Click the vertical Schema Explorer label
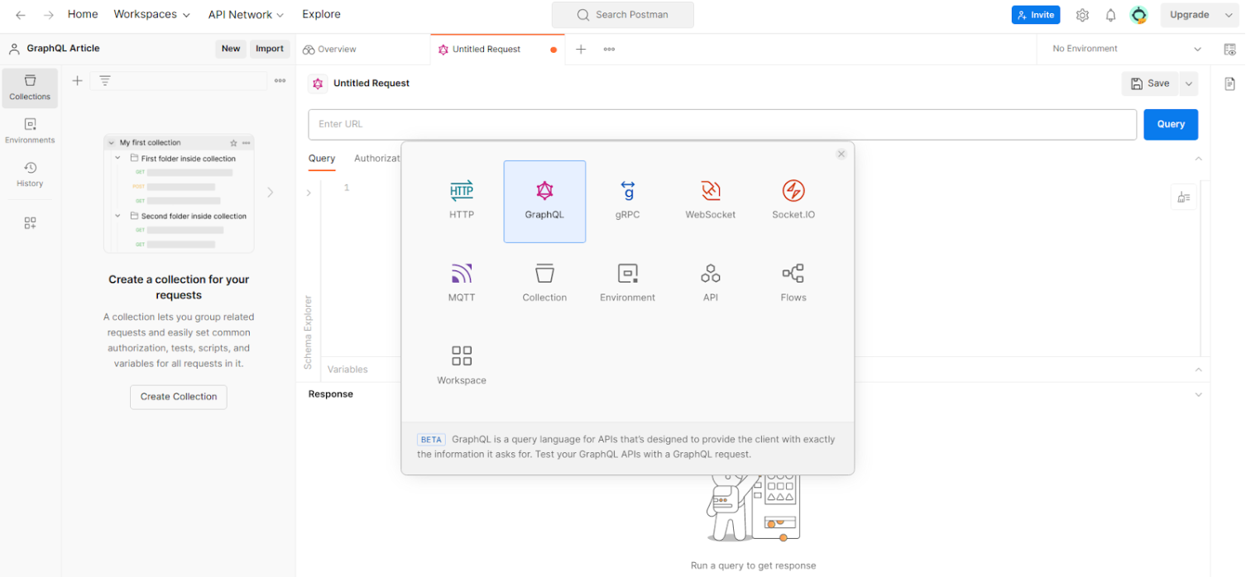1246x577 pixels. click(x=308, y=332)
